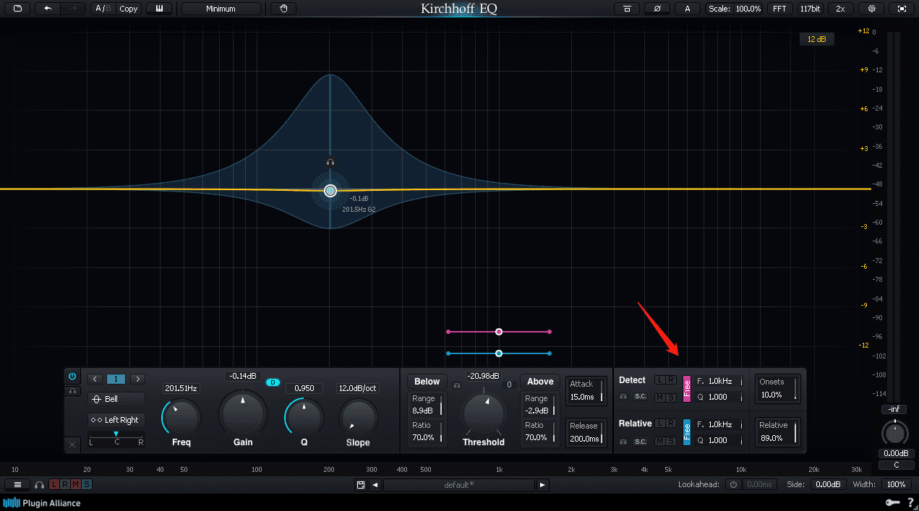Select the band node at 201.5Hz
Viewport: 919px width, 511px height.
click(x=330, y=191)
